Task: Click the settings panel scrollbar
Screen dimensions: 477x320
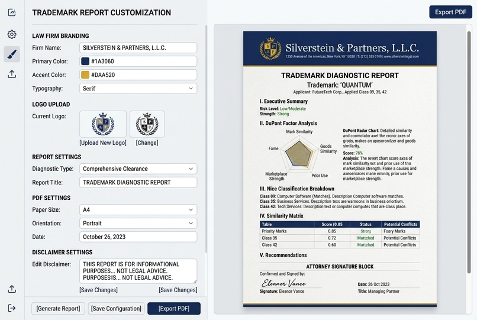Action: coord(207,138)
